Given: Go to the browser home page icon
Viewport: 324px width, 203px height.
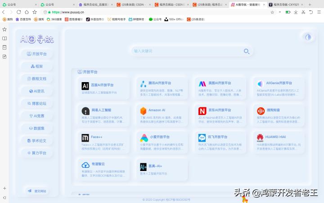Looking at the screenshot, I should pos(27,12).
